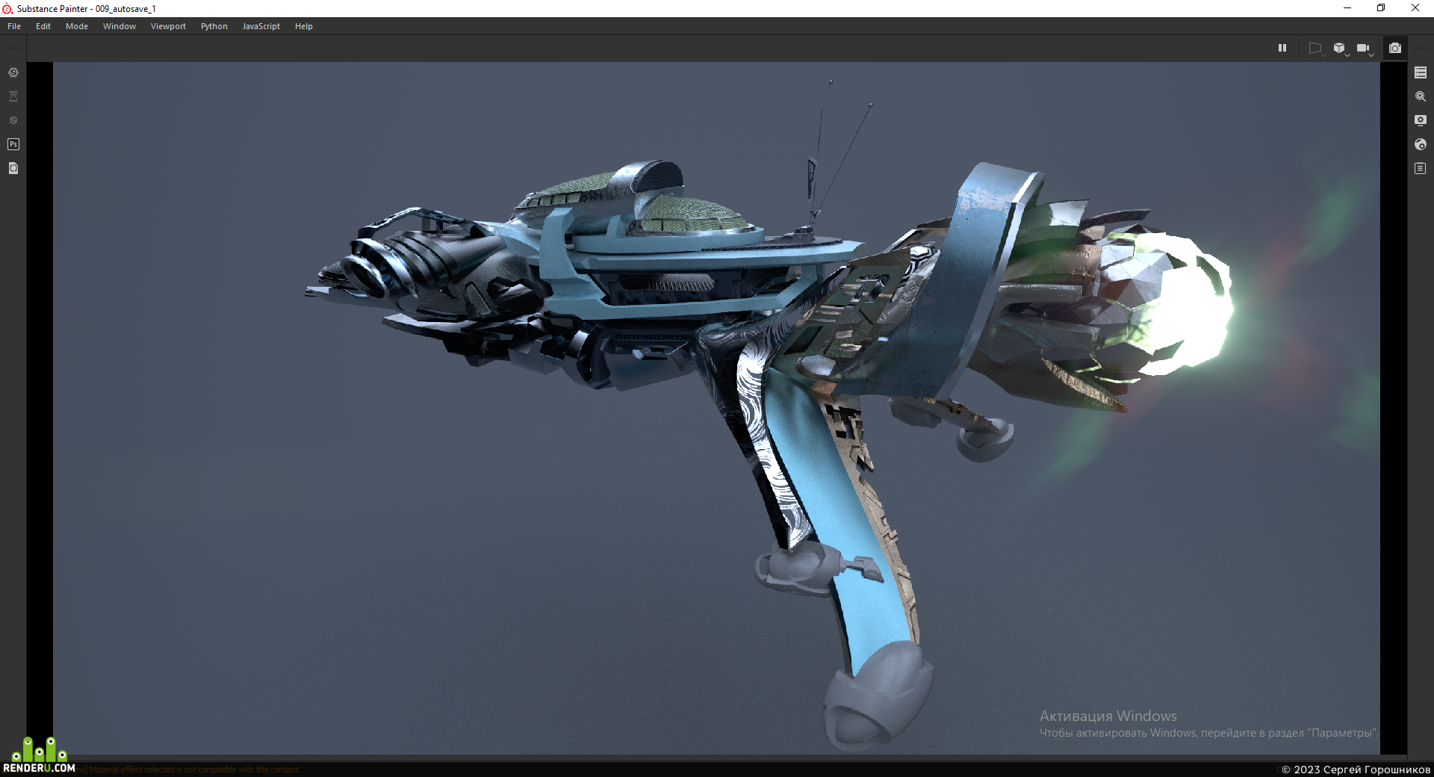Viewport: 1434px width, 777px height.
Task: Open the magnifier-with-gear search settings icon
Action: pyautogui.click(x=1421, y=96)
